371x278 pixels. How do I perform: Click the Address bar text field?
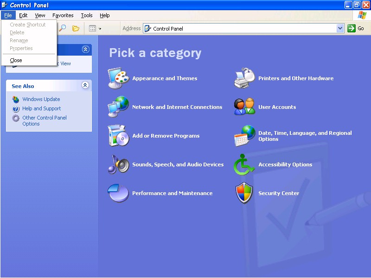[x=244, y=28]
